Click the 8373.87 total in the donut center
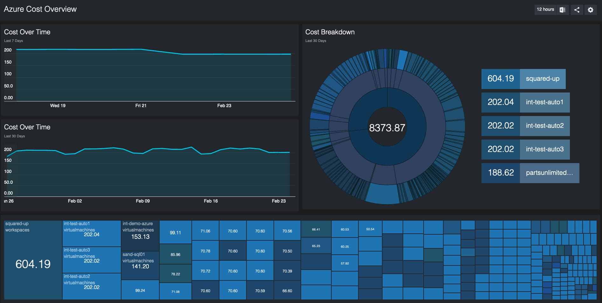 (x=387, y=128)
